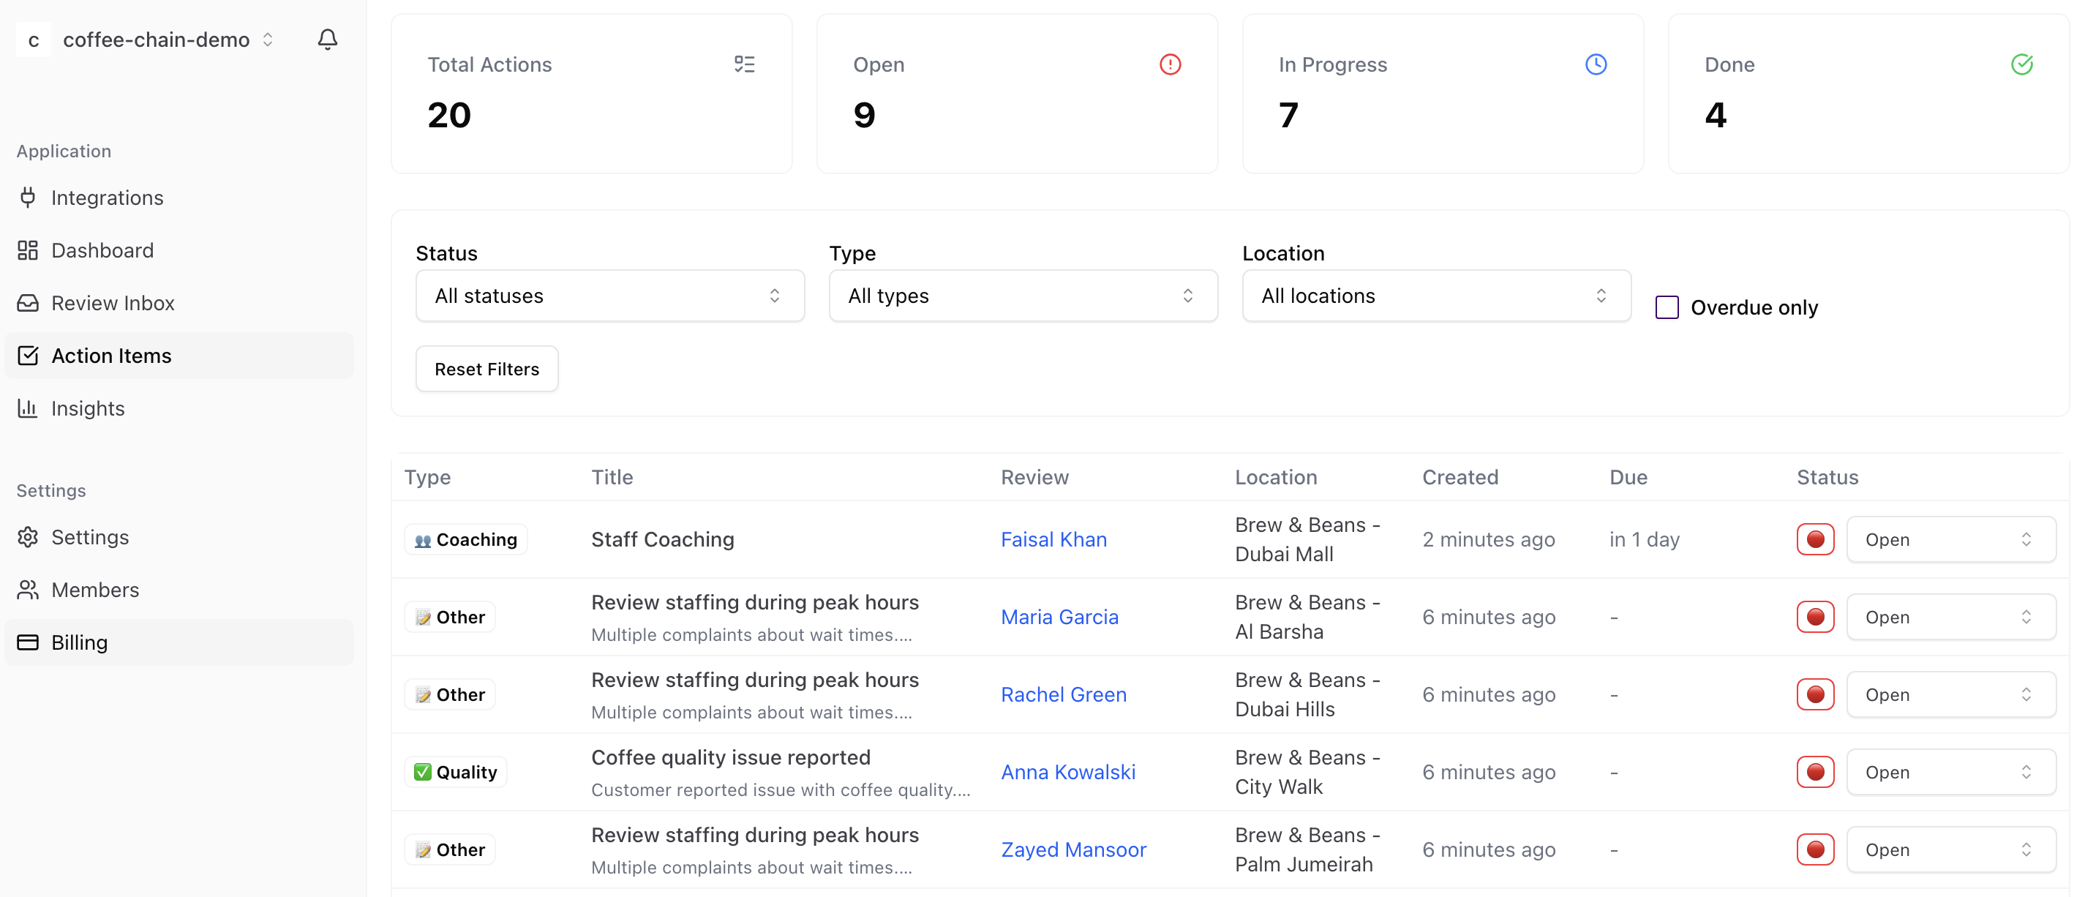
Task: Click the status dot on Staff Coaching row
Action: [1816, 538]
